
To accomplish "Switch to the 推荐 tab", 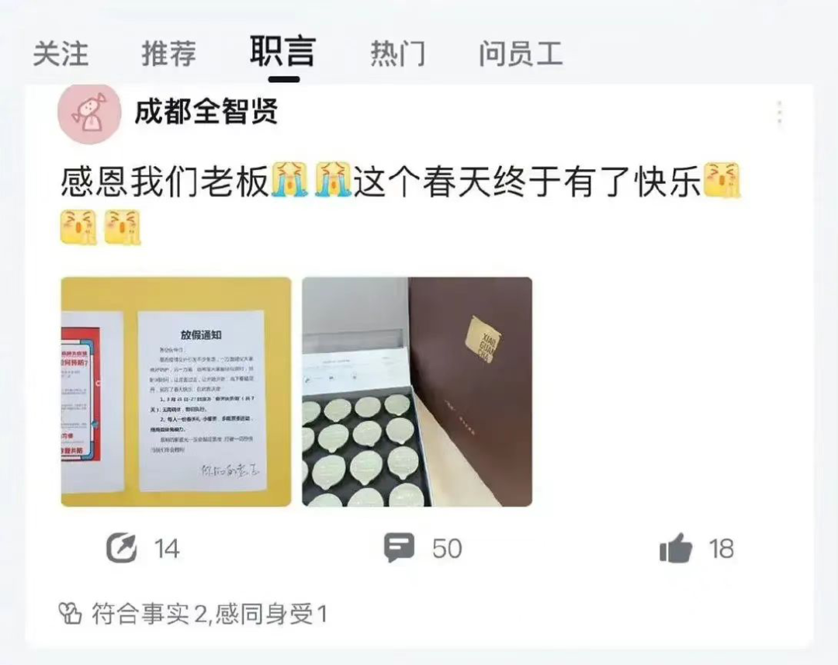I will point(169,54).
